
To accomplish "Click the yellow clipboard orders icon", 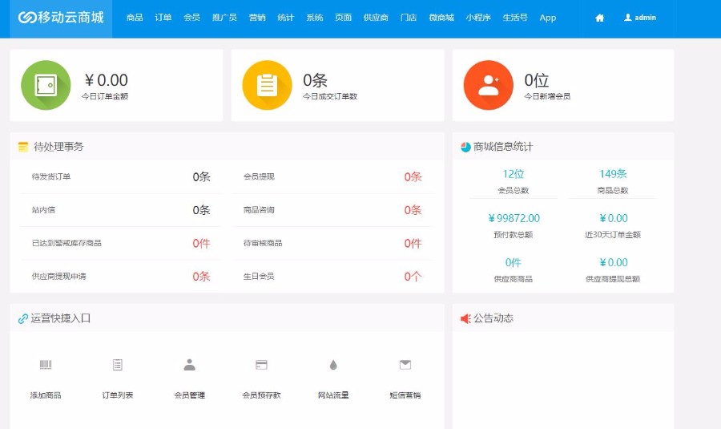I will tap(267, 85).
